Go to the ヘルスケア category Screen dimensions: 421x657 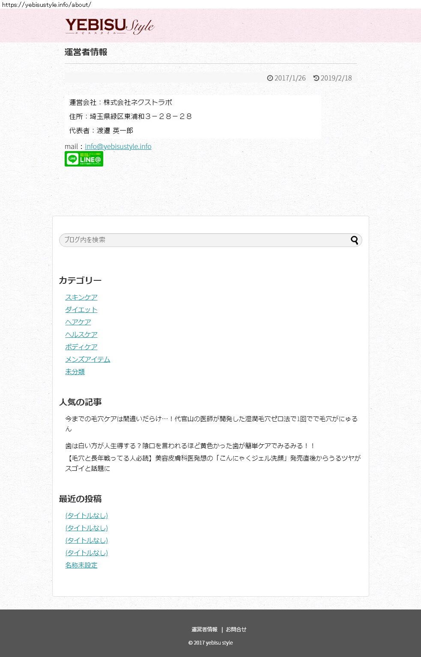[81, 335]
